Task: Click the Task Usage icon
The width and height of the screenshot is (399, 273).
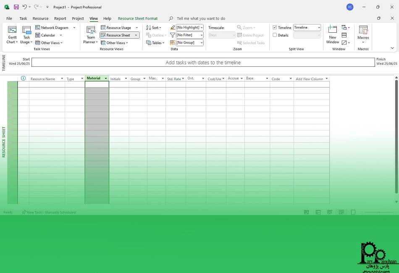Action: pyautogui.click(x=26, y=30)
